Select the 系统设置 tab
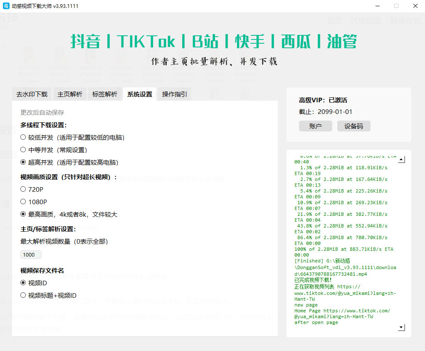 pos(140,94)
